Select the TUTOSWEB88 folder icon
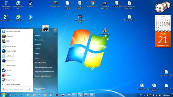173x97 pixels. [117, 4]
